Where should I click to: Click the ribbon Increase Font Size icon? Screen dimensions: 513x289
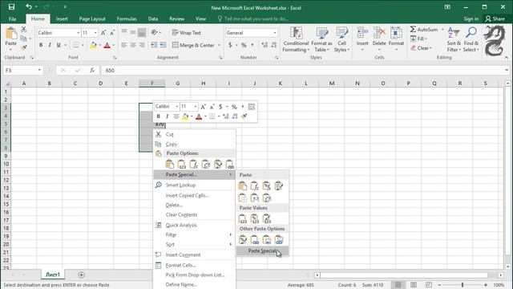(x=103, y=33)
